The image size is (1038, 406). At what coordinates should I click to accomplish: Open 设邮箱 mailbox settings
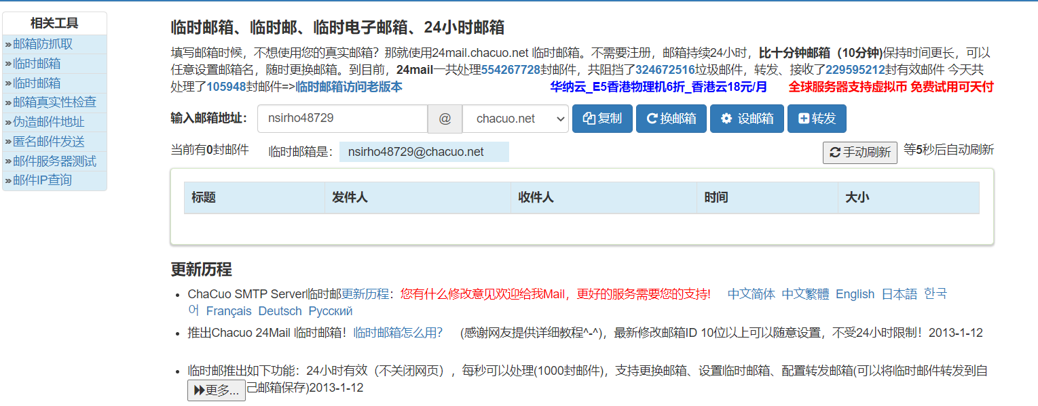747,119
